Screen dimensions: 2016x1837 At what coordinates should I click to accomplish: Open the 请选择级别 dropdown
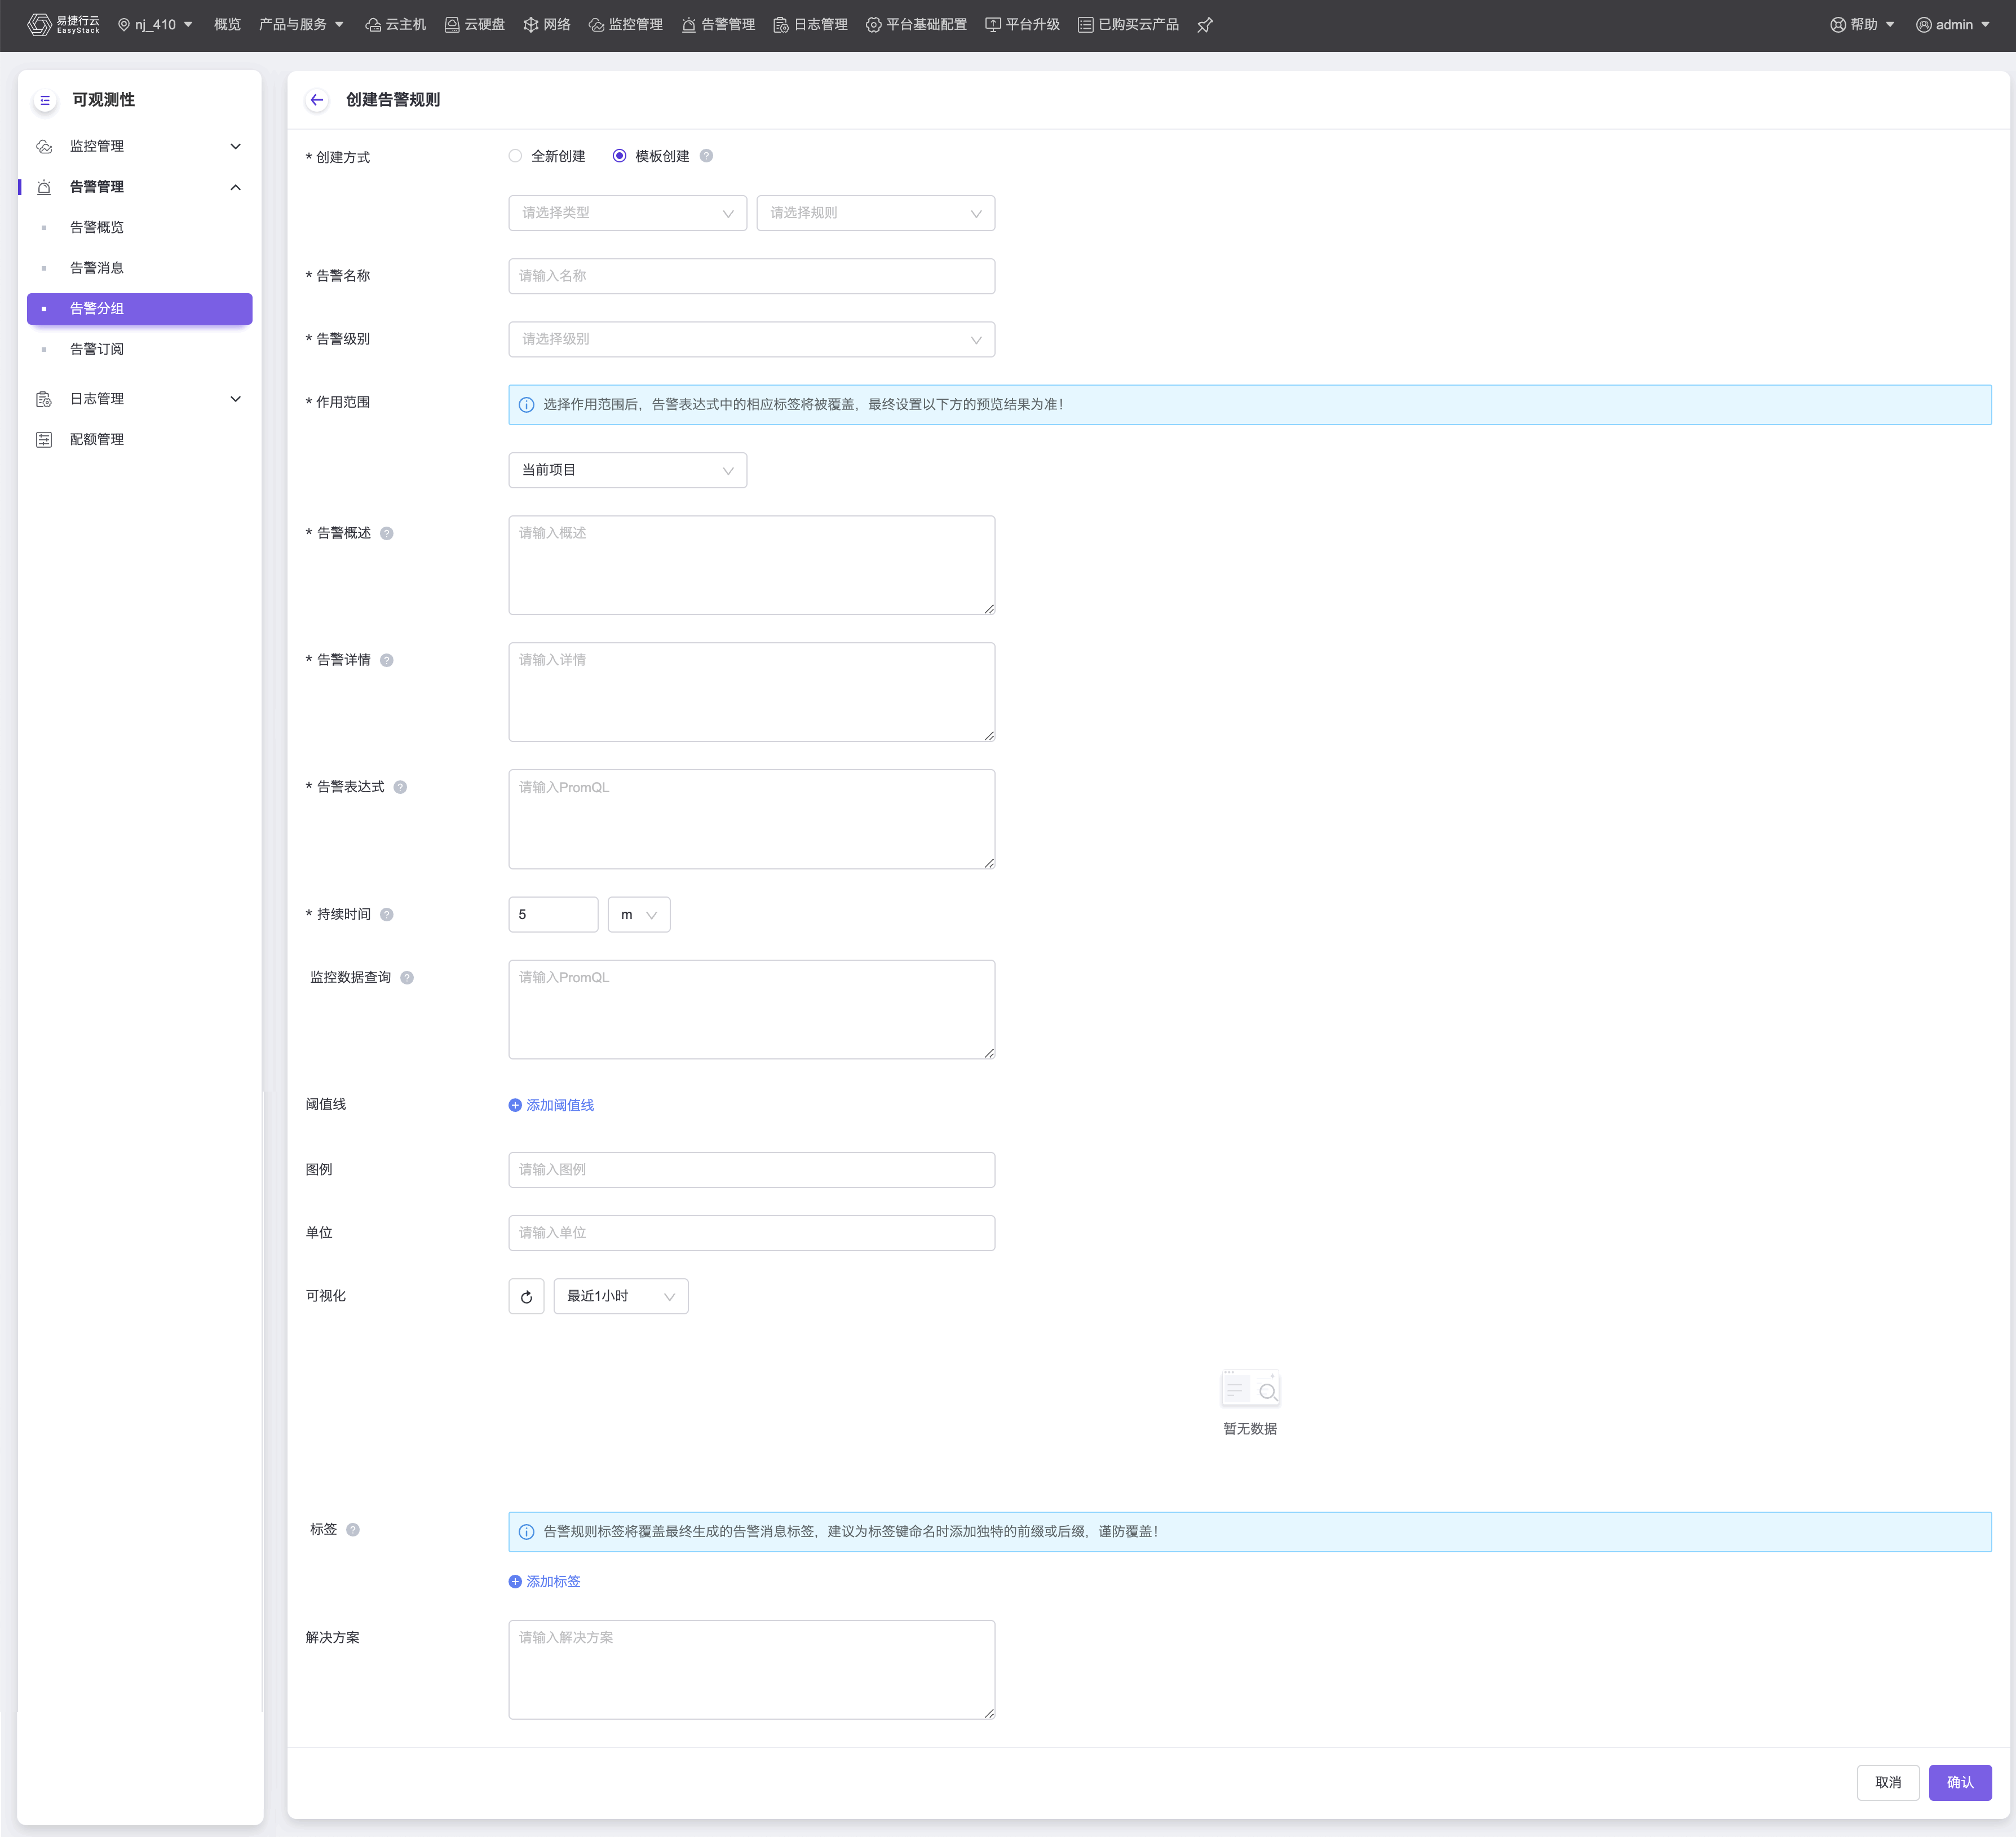point(751,340)
